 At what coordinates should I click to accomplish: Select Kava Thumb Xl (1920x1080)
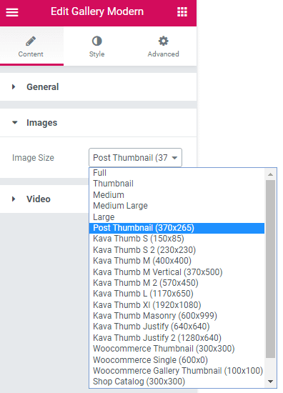(177, 305)
